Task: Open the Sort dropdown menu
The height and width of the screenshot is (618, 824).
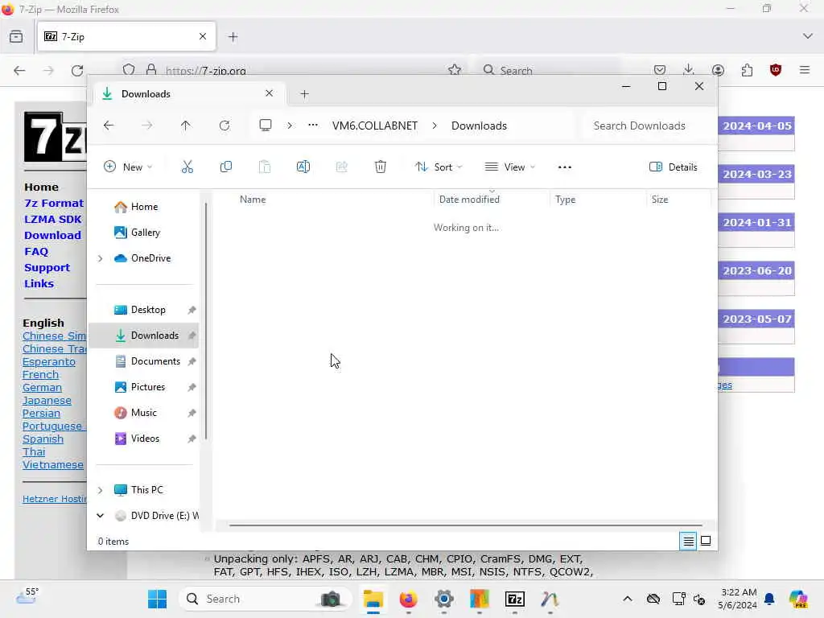Action: click(439, 167)
